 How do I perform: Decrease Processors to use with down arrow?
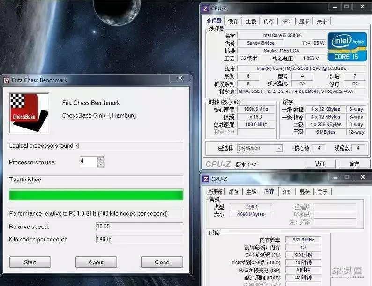click(101, 165)
